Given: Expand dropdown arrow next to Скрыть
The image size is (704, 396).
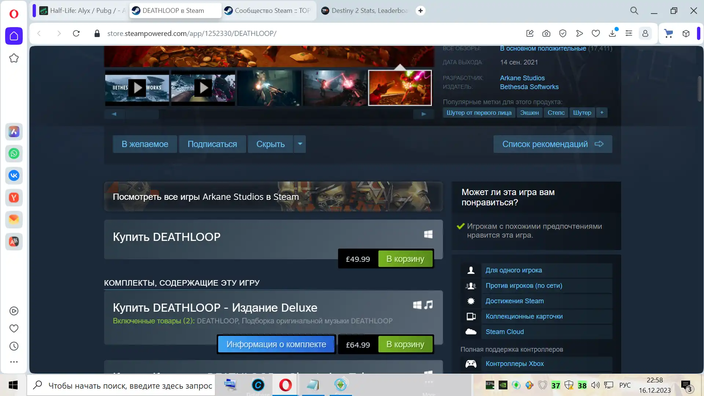Looking at the screenshot, I should pos(300,144).
